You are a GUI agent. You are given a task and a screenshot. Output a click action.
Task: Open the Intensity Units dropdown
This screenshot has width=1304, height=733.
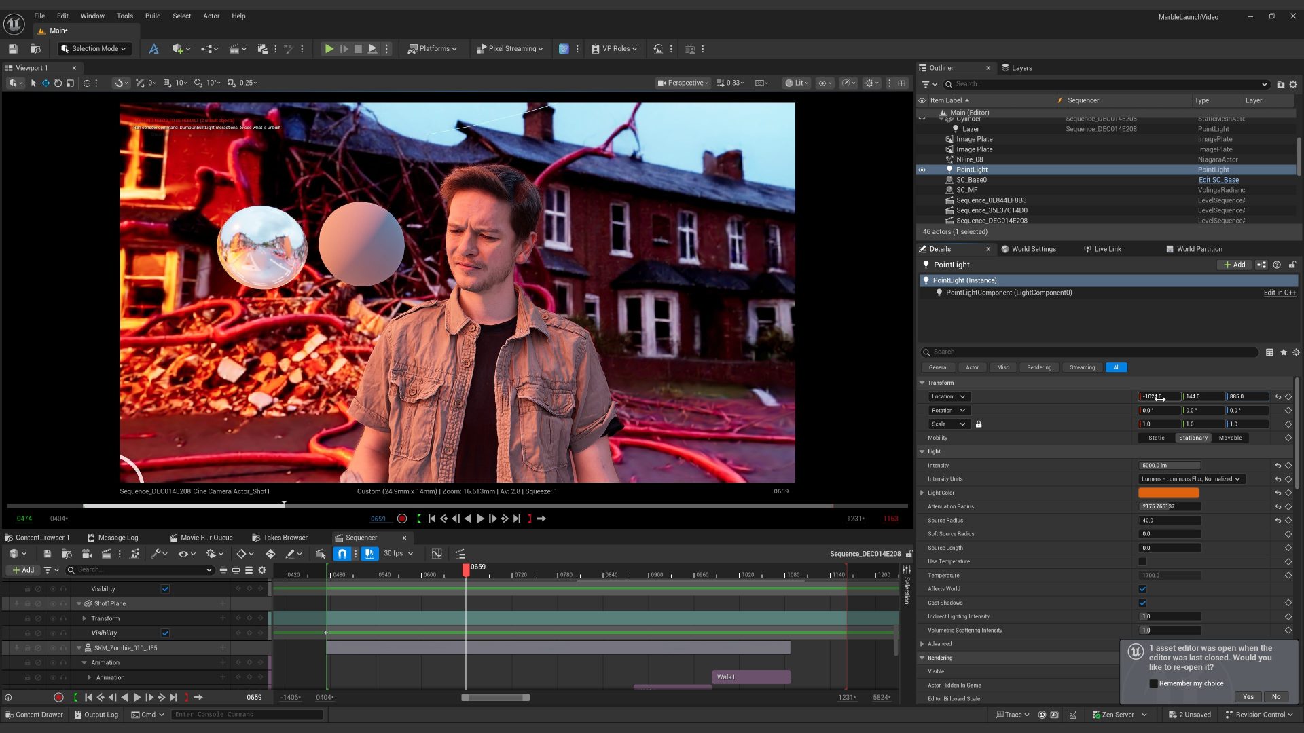(1191, 479)
